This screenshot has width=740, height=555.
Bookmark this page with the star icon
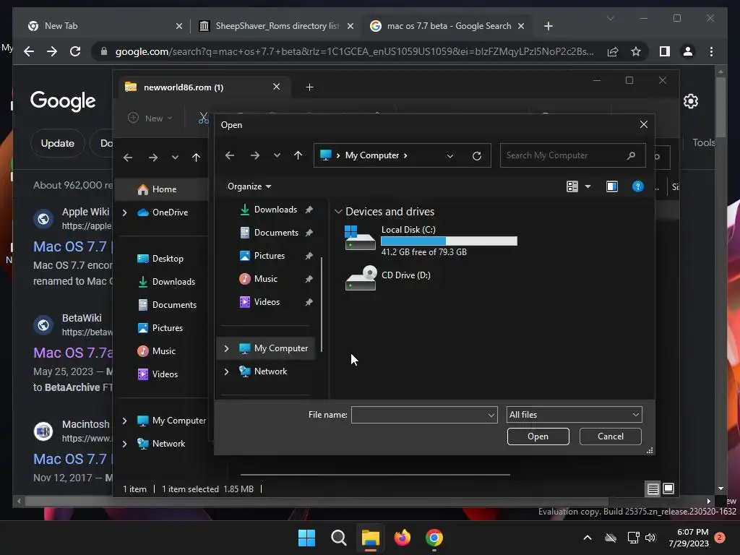point(636,51)
